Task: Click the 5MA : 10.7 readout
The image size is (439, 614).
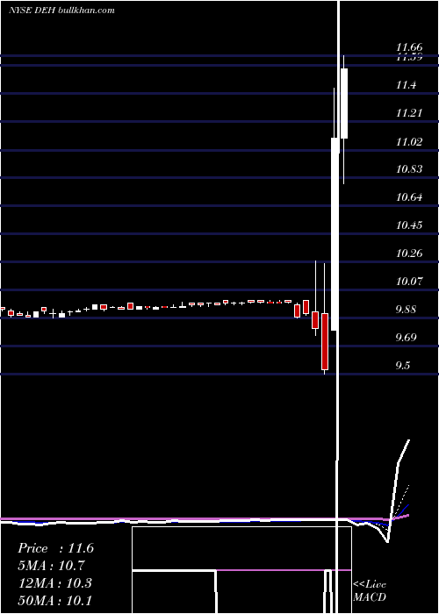Action: [52, 566]
